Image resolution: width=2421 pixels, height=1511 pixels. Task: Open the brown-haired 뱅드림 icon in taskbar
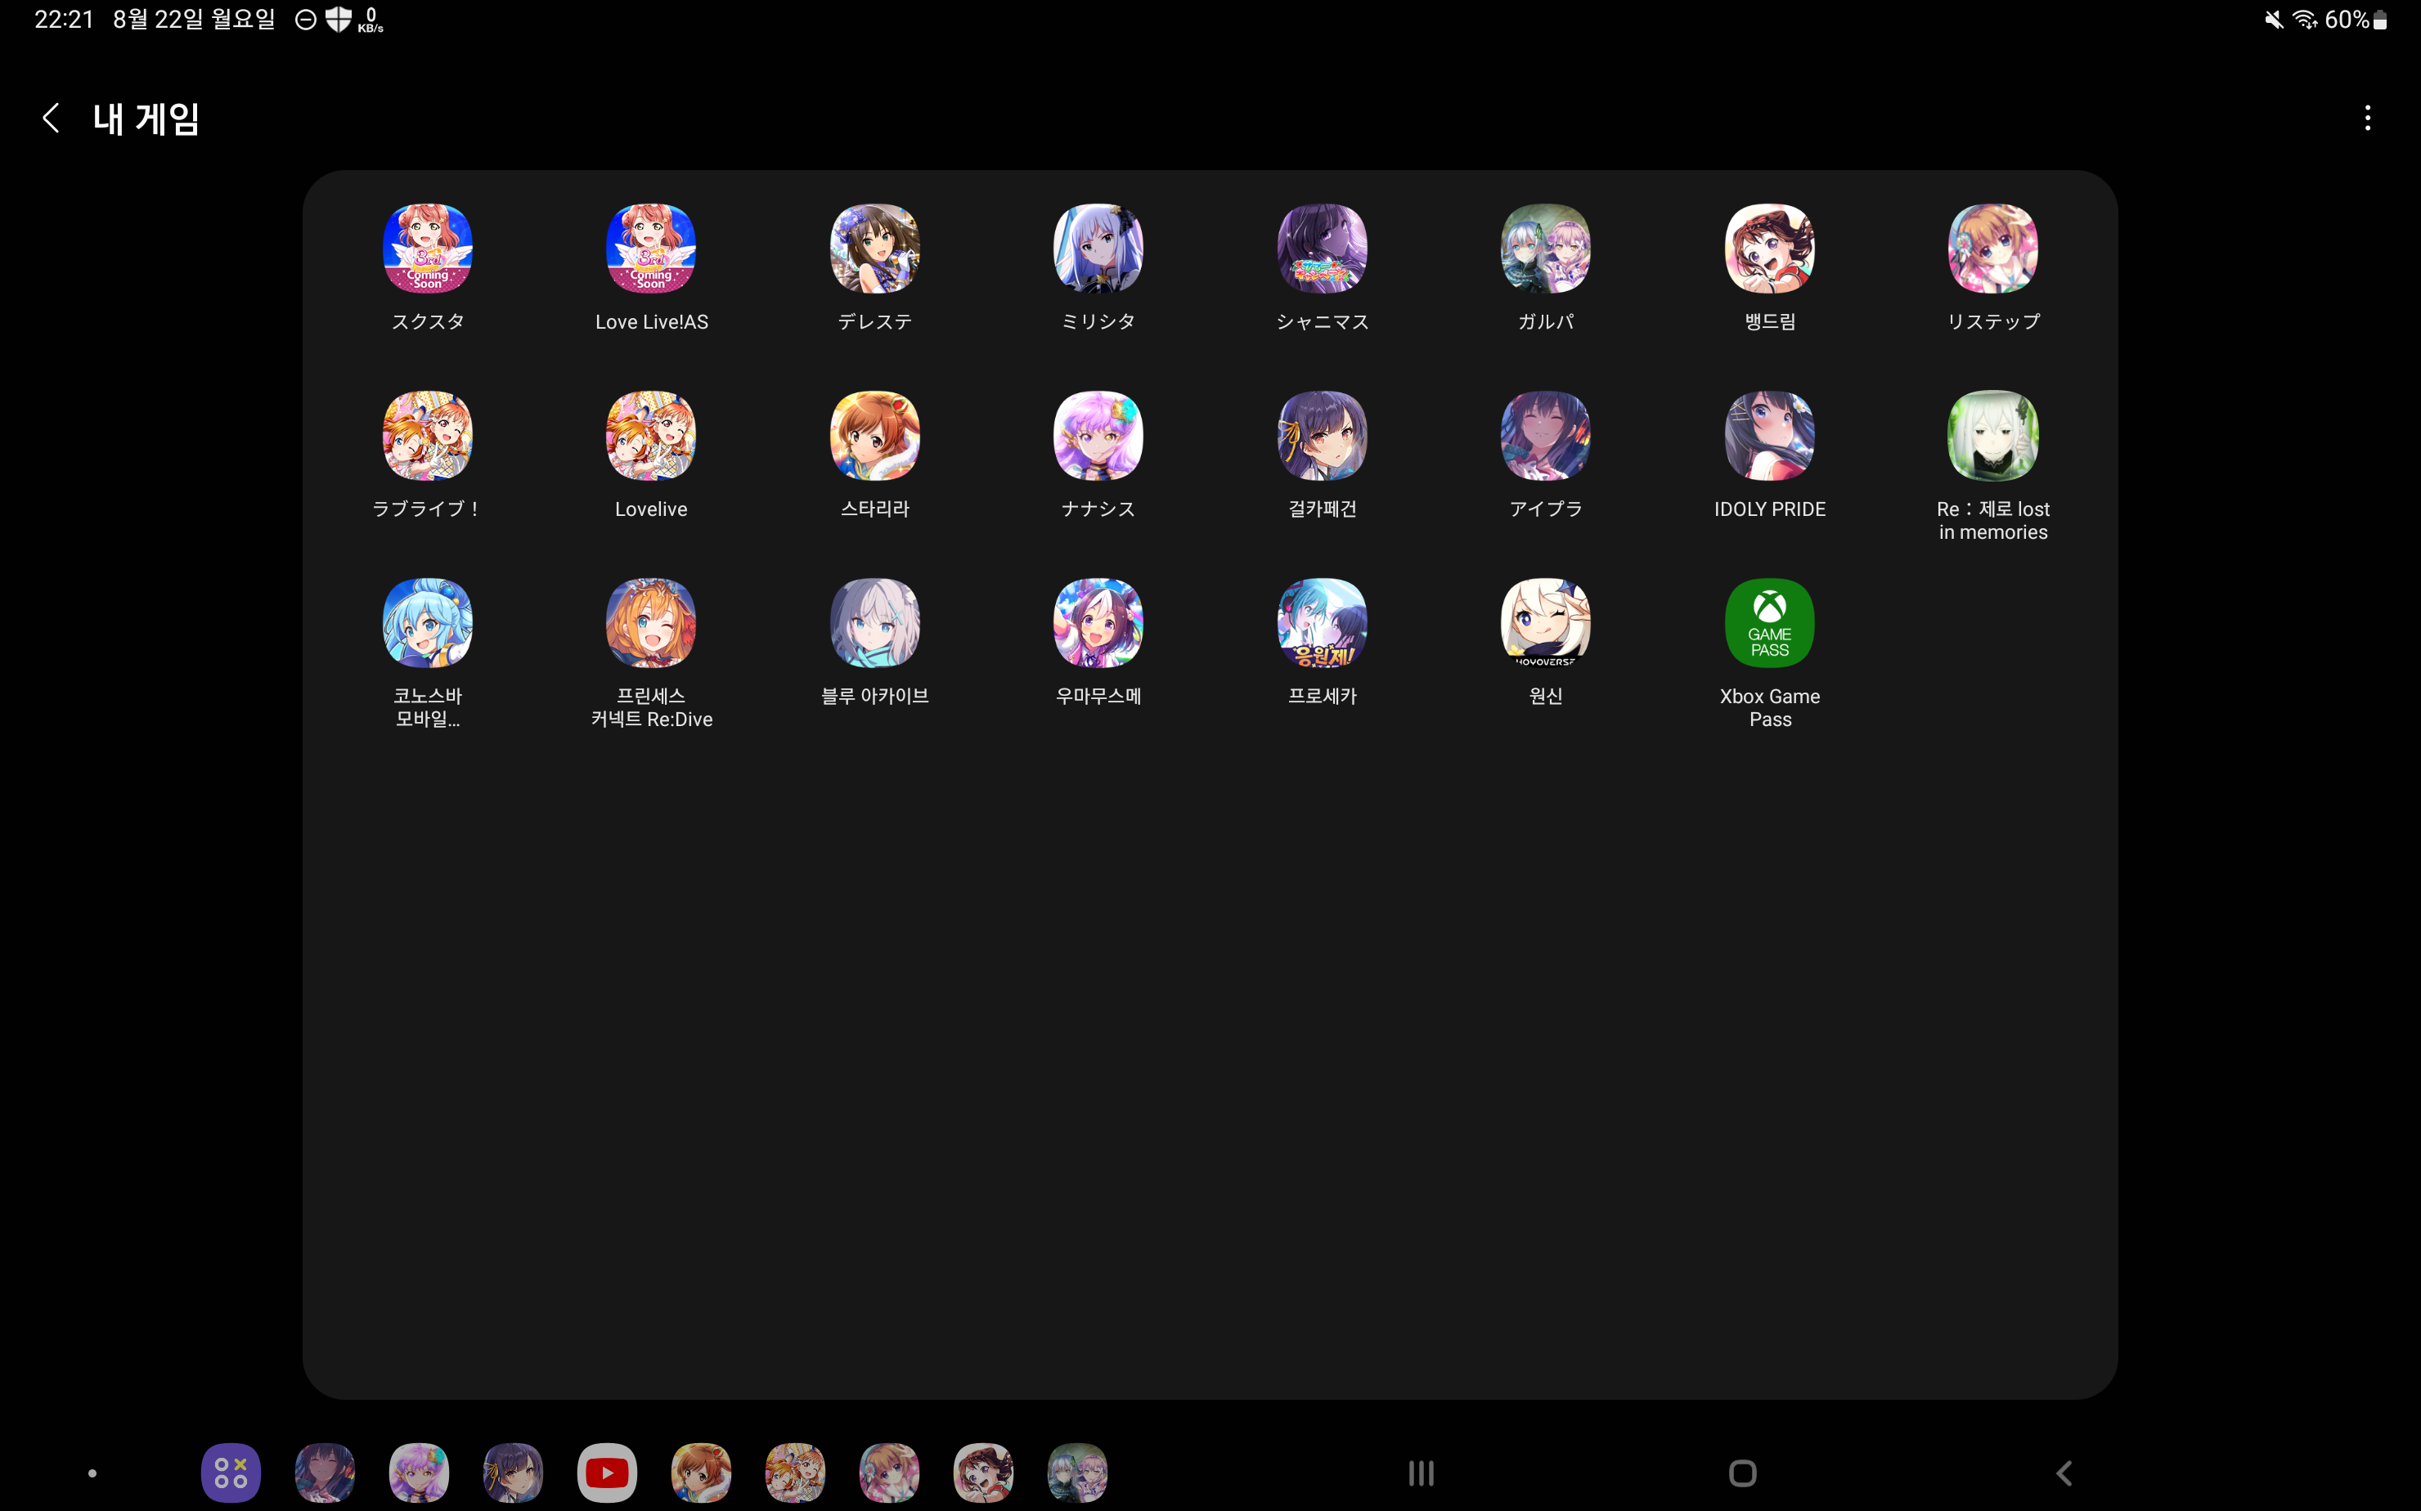click(x=982, y=1473)
